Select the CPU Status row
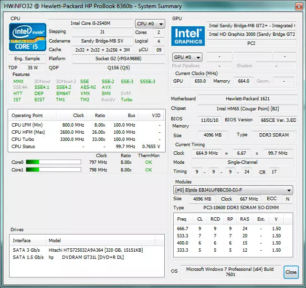Screen dimensions: 306x288 (x=86, y=147)
